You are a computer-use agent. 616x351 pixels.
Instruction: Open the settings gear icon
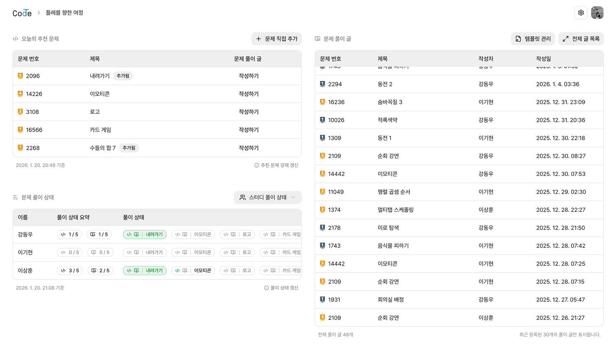pos(581,13)
